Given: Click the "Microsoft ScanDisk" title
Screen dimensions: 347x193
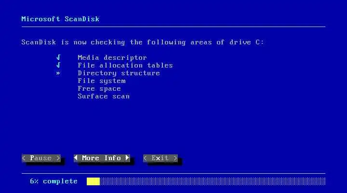Looking at the screenshot, I should click(60, 19).
